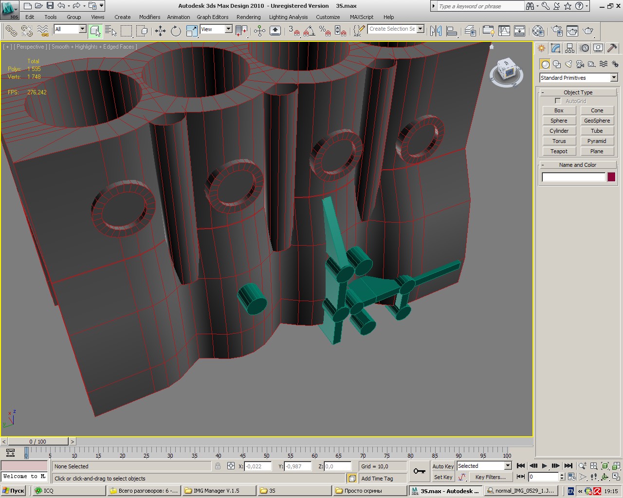Select the Lights category icon
The width and height of the screenshot is (623, 498).
click(568, 64)
